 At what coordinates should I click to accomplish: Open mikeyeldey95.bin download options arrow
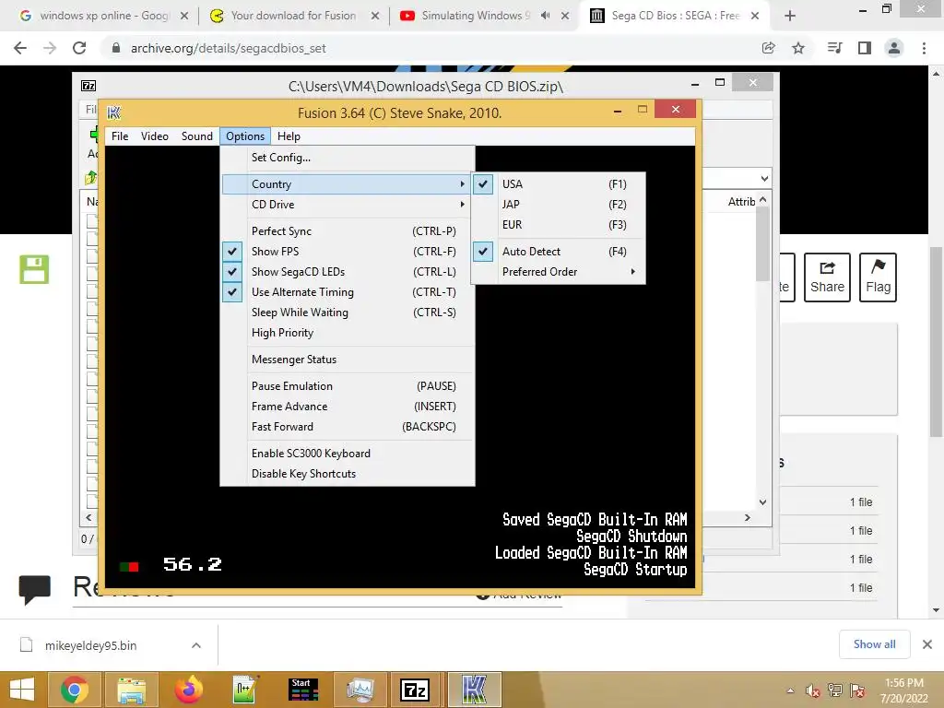point(196,645)
